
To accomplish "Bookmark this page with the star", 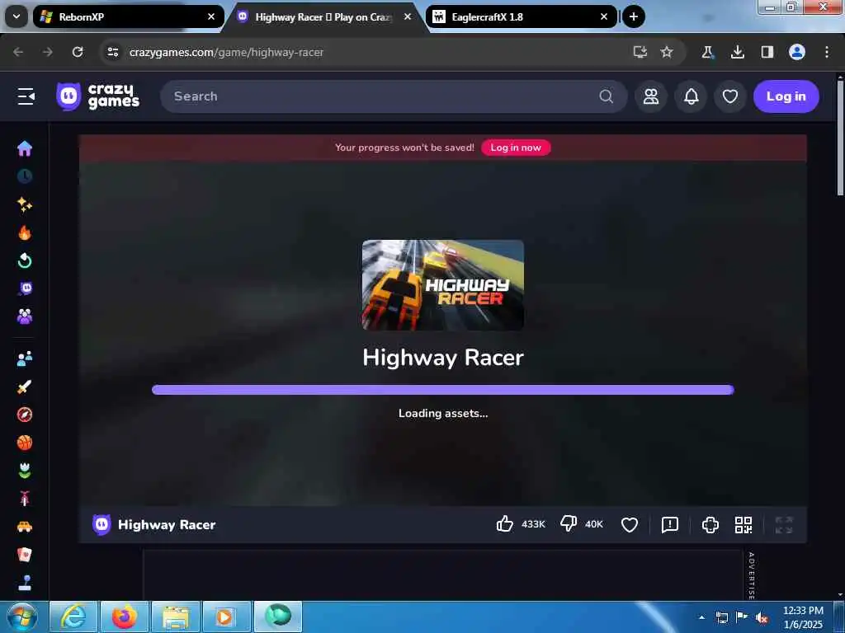I will (x=667, y=52).
